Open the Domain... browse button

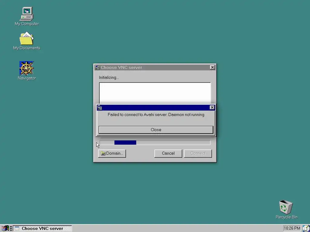(x=112, y=153)
